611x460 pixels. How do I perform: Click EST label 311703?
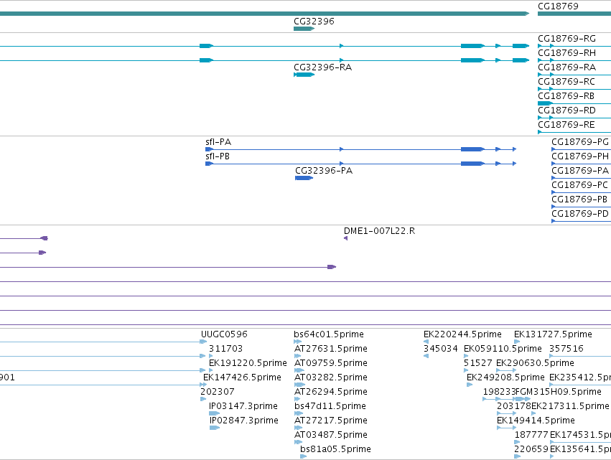coord(225,349)
